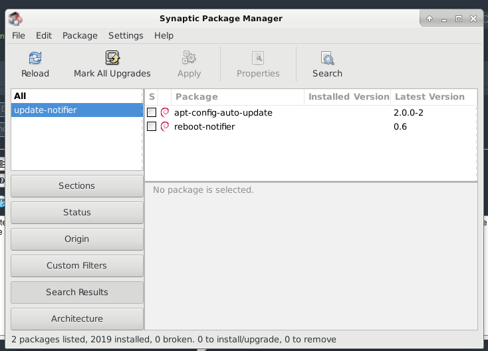Click the Synaptic app icon in title bar

(x=15, y=19)
